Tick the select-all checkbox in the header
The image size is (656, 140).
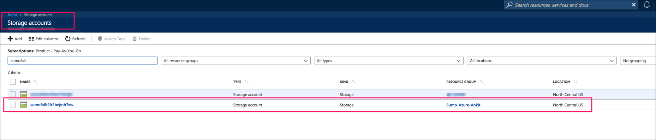pyautogui.click(x=13, y=82)
